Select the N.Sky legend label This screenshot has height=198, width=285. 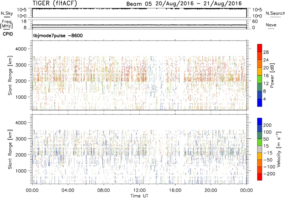pos(7,13)
